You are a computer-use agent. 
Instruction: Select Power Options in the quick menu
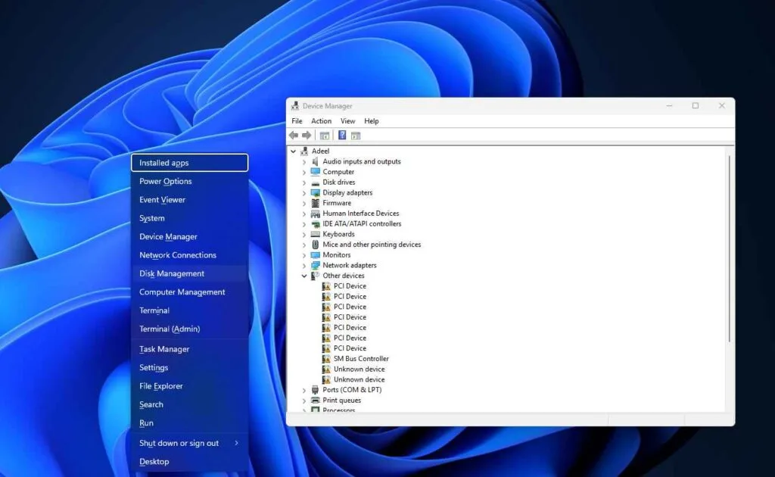pyautogui.click(x=190, y=182)
